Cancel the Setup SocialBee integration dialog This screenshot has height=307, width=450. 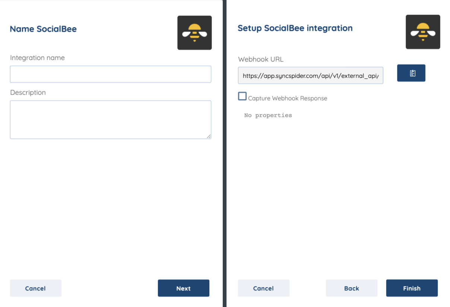(263, 288)
